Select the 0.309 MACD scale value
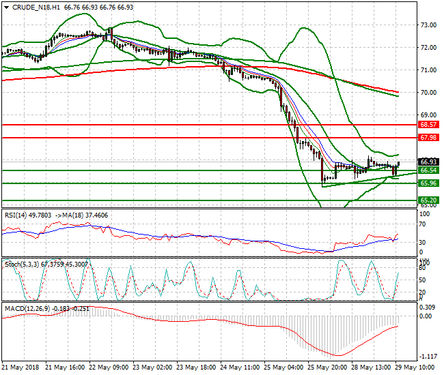Viewport: 444px width, 375px height. (x=428, y=307)
